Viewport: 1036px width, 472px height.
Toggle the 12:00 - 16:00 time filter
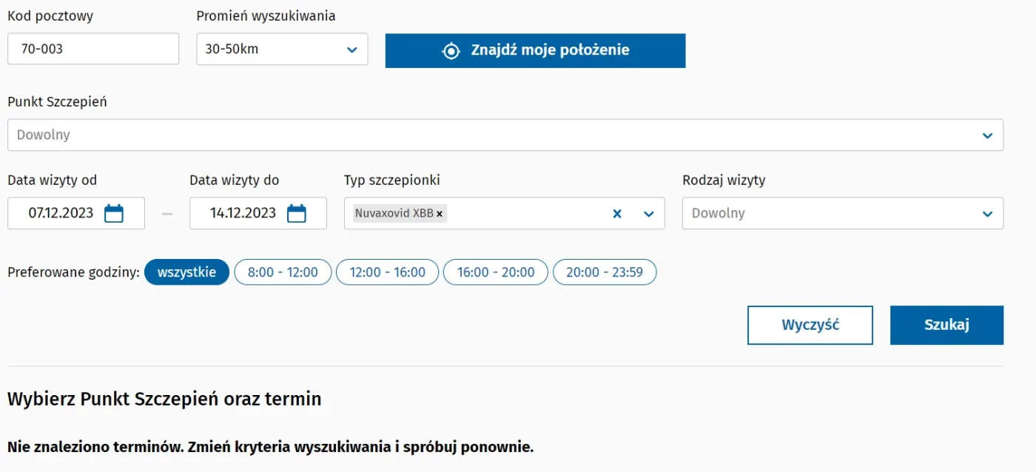387,272
